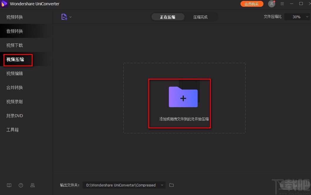
Task: Open the 文件压缩比 30% dropdown
Action: click(297, 17)
